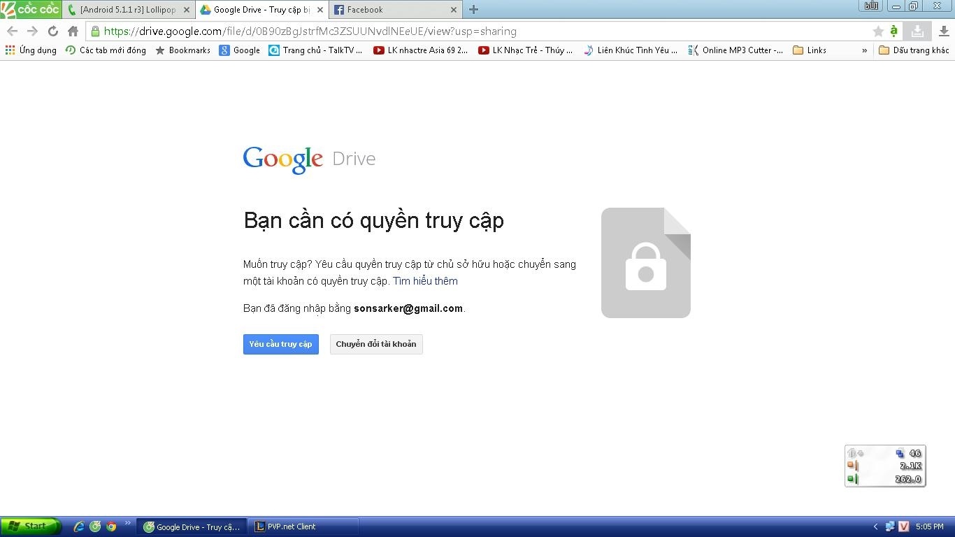This screenshot has height=537, width=955.
Task: Reload the current page
Action: coord(52,31)
